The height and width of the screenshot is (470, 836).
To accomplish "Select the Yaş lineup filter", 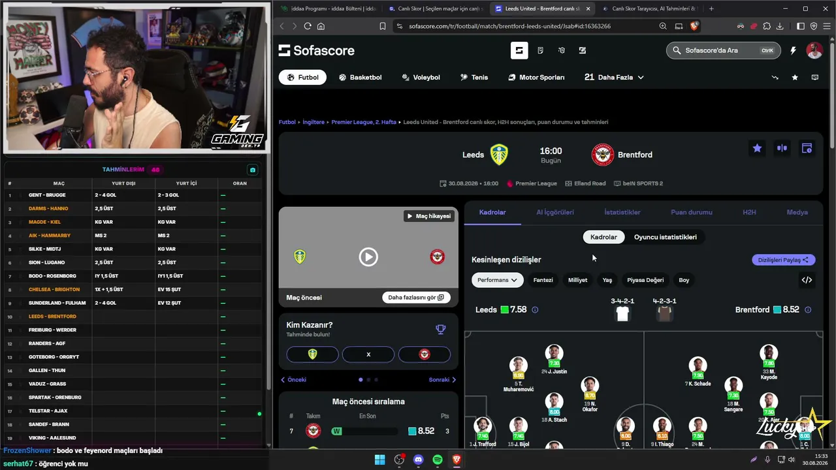I will click(x=607, y=280).
